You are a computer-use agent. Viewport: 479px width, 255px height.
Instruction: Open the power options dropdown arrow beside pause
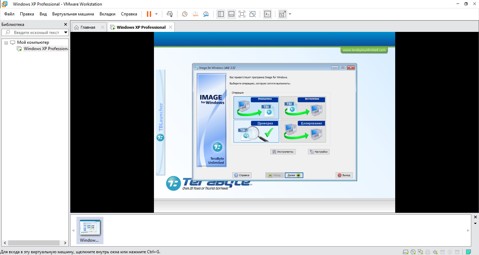156,14
